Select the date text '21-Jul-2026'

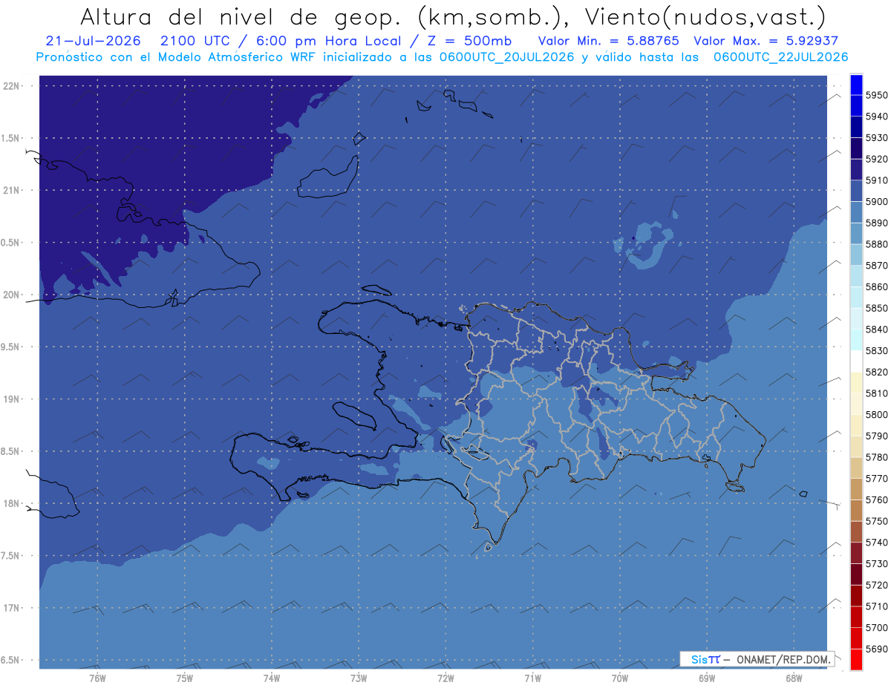coord(92,41)
